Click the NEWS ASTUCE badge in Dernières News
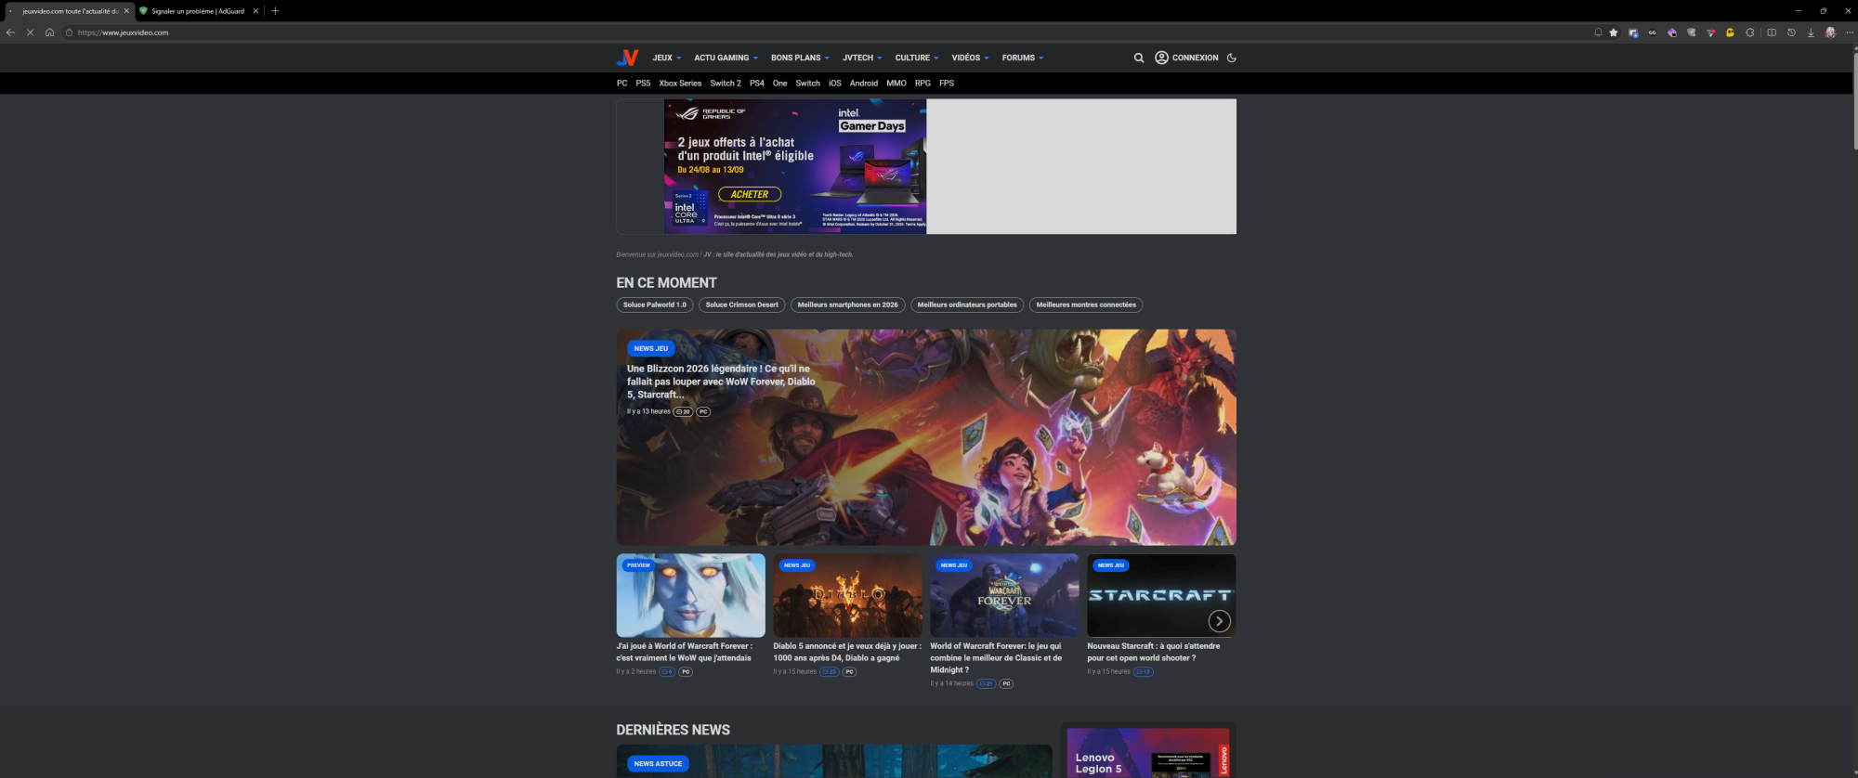 [658, 764]
